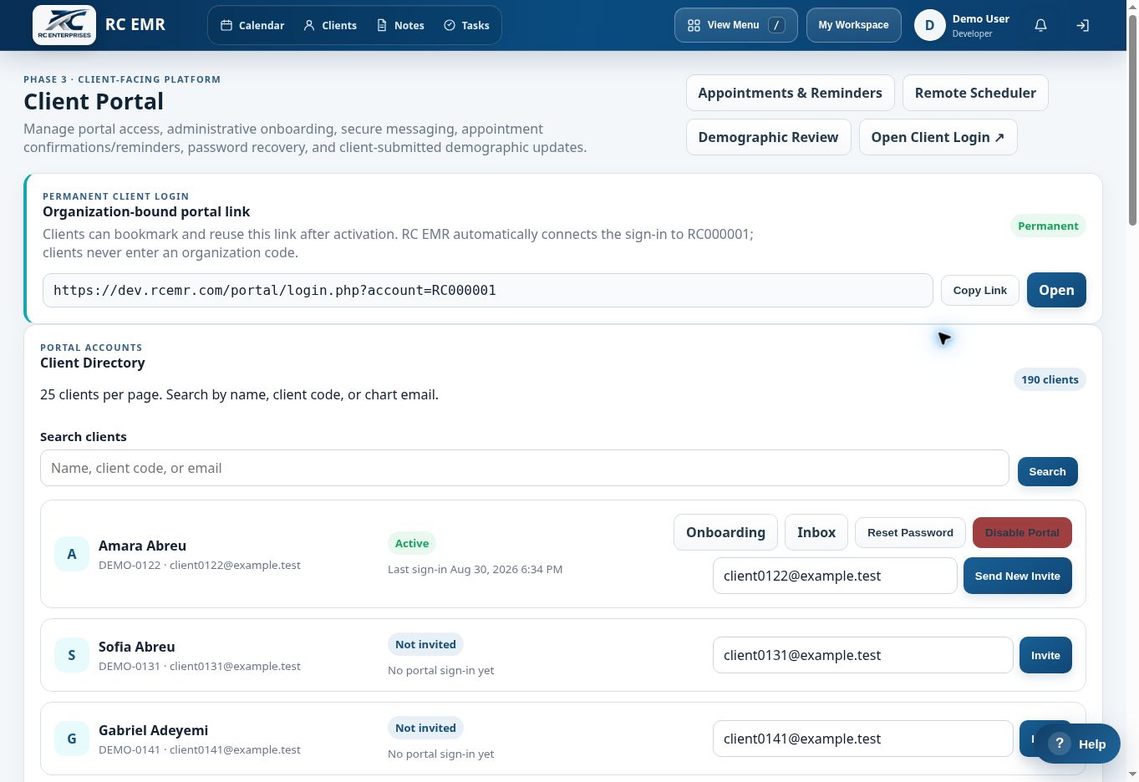Screen dimensions: 1139x782
Task: Disable Portal for Amara Abreu
Action: (1022, 532)
